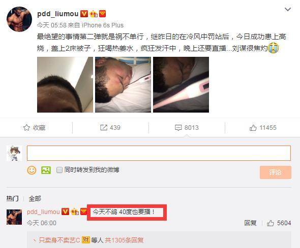Viewport: 300px width, 248px height.
Task: Open comments via the 8013 bubble icon
Action: (x=178, y=128)
